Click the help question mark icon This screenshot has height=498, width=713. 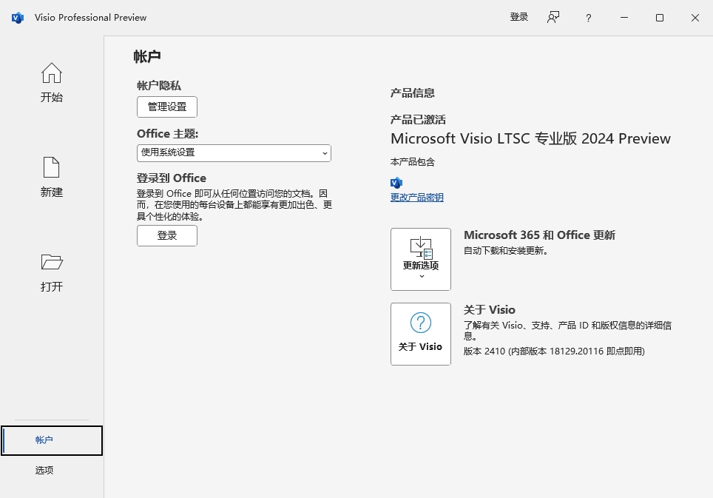588,18
